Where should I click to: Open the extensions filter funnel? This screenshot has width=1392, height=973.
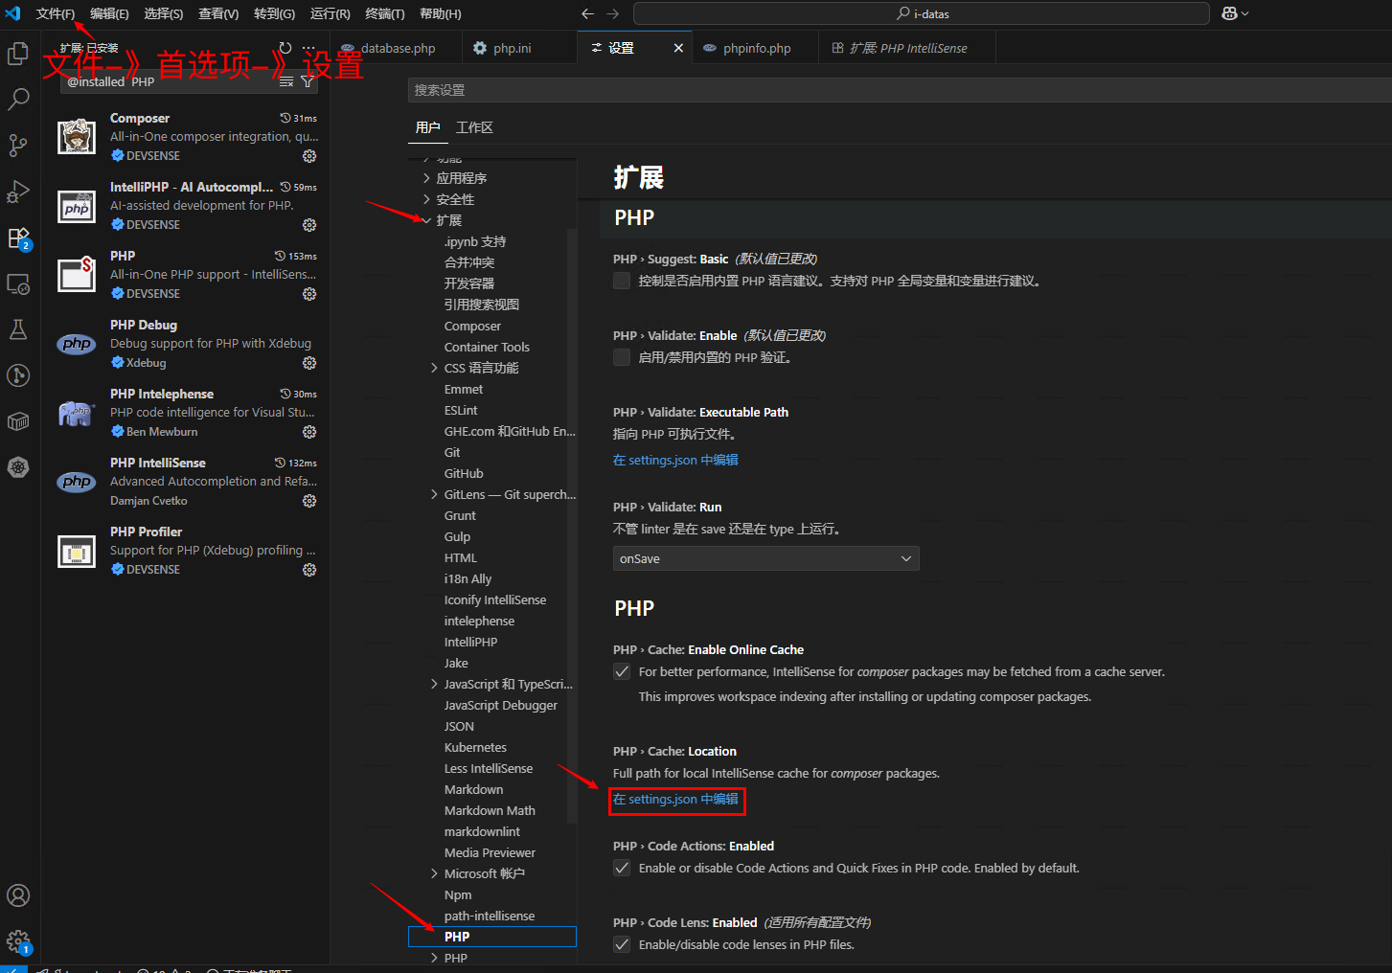tap(308, 81)
